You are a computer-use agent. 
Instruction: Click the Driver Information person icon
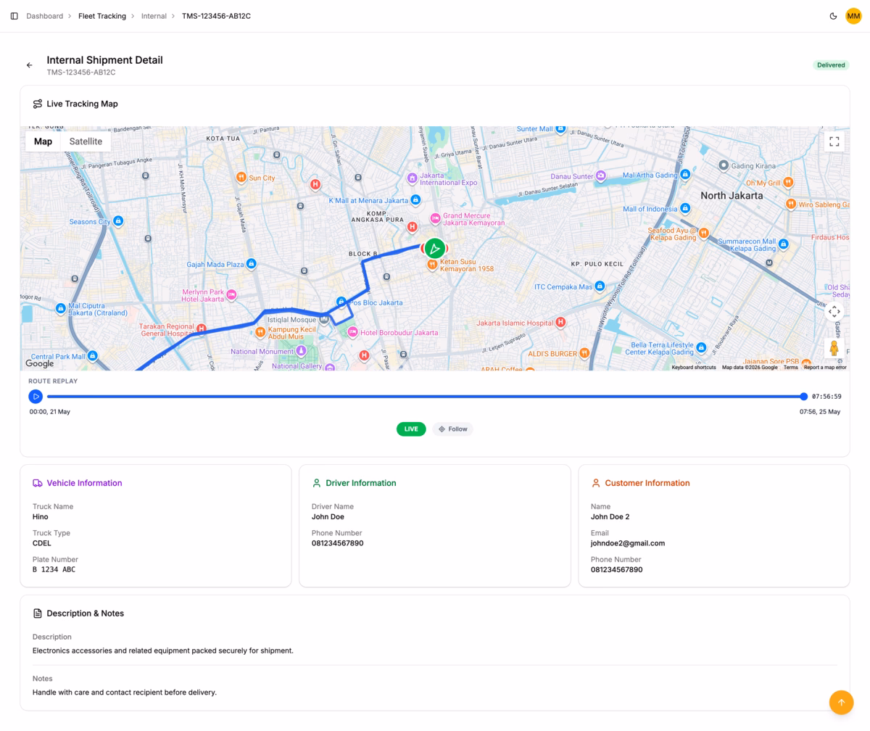(316, 483)
